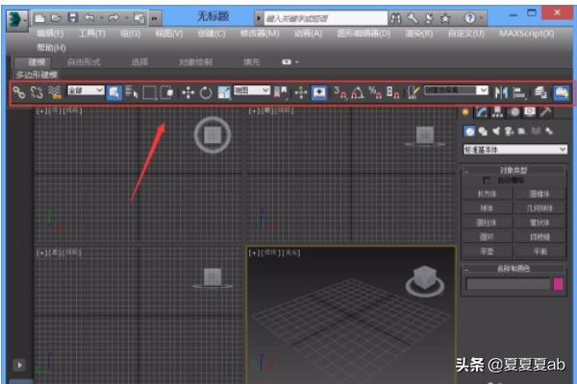The width and height of the screenshot is (577, 384).
Task: Open the Select by Name list
Action: [132, 92]
